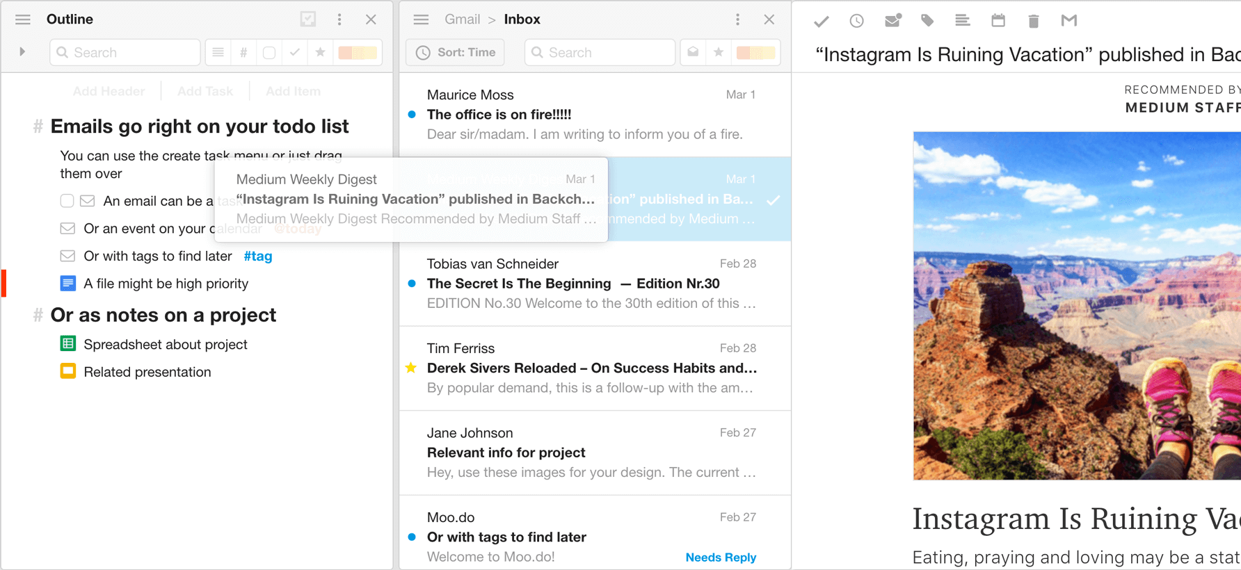Click unread dot on 'The Secret Is The Beginning' email
The height and width of the screenshot is (570, 1241).
[x=412, y=284]
